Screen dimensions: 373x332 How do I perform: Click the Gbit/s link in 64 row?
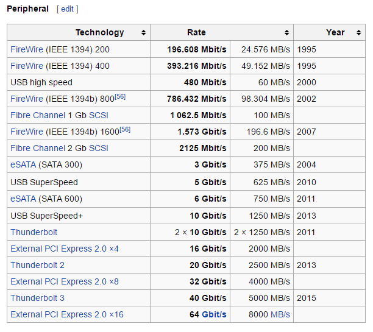click(x=214, y=315)
